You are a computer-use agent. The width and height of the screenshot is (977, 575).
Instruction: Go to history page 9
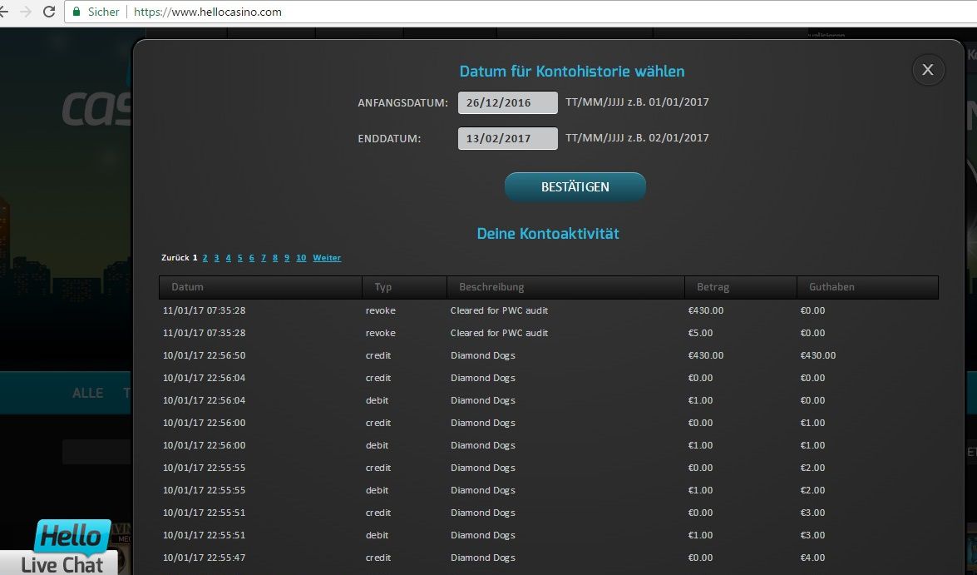click(287, 258)
